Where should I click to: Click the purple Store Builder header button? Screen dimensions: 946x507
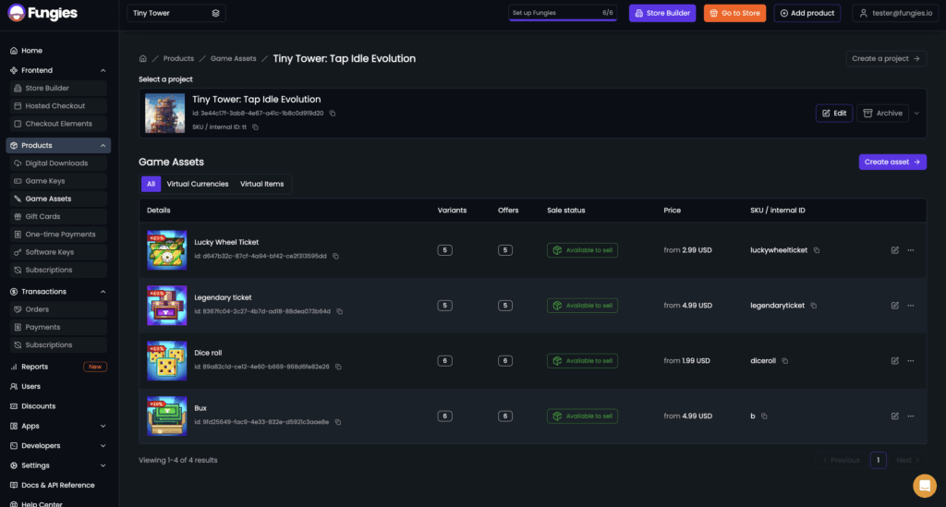click(662, 13)
